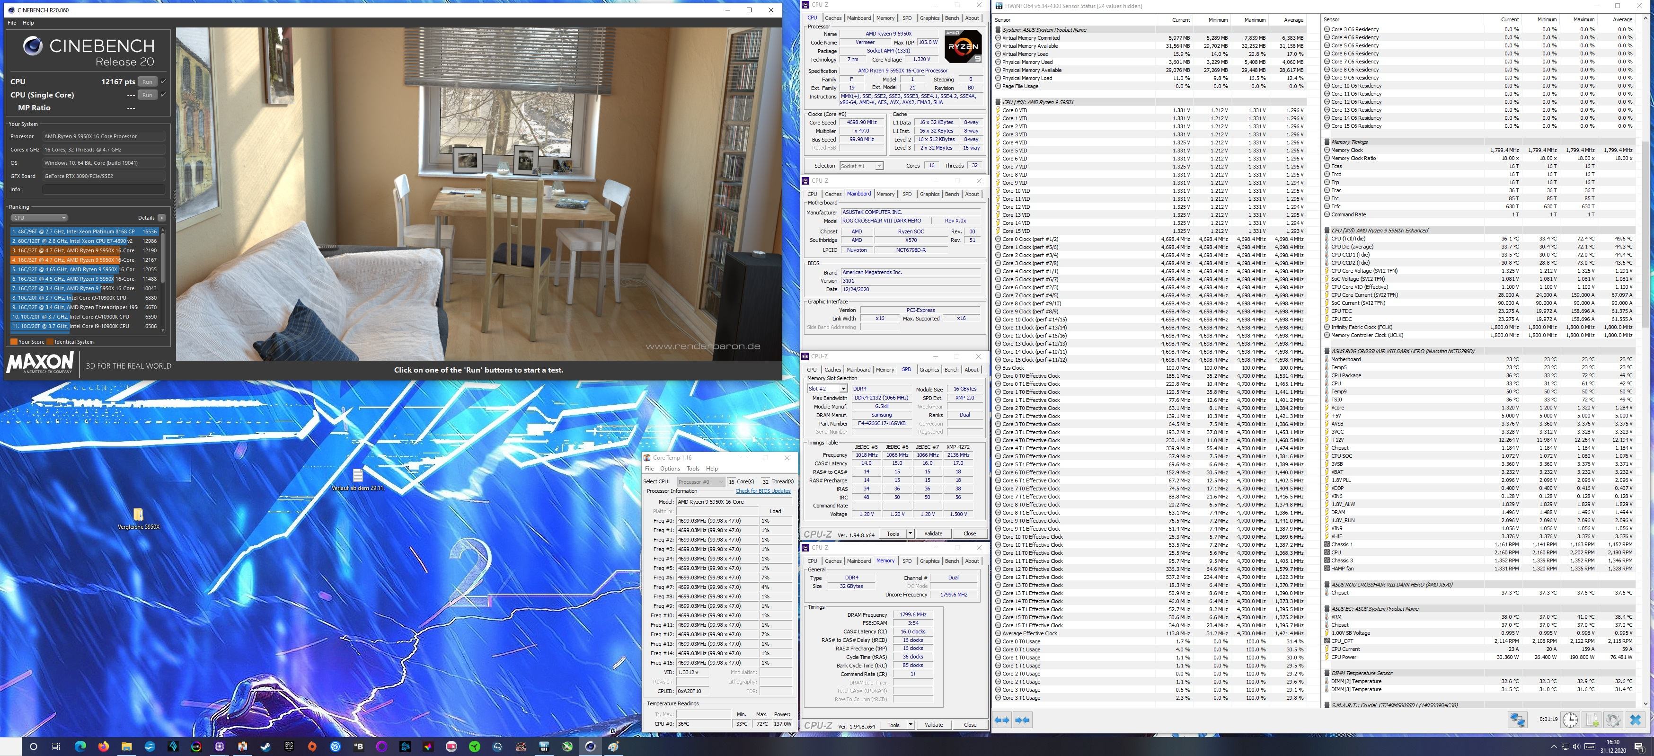Click Close button in CPU-Z SPD window
The width and height of the screenshot is (1654, 756).
pyautogui.click(x=970, y=534)
